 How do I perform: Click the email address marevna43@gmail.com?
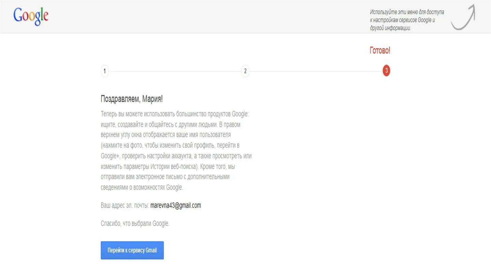pyautogui.click(x=175, y=206)
